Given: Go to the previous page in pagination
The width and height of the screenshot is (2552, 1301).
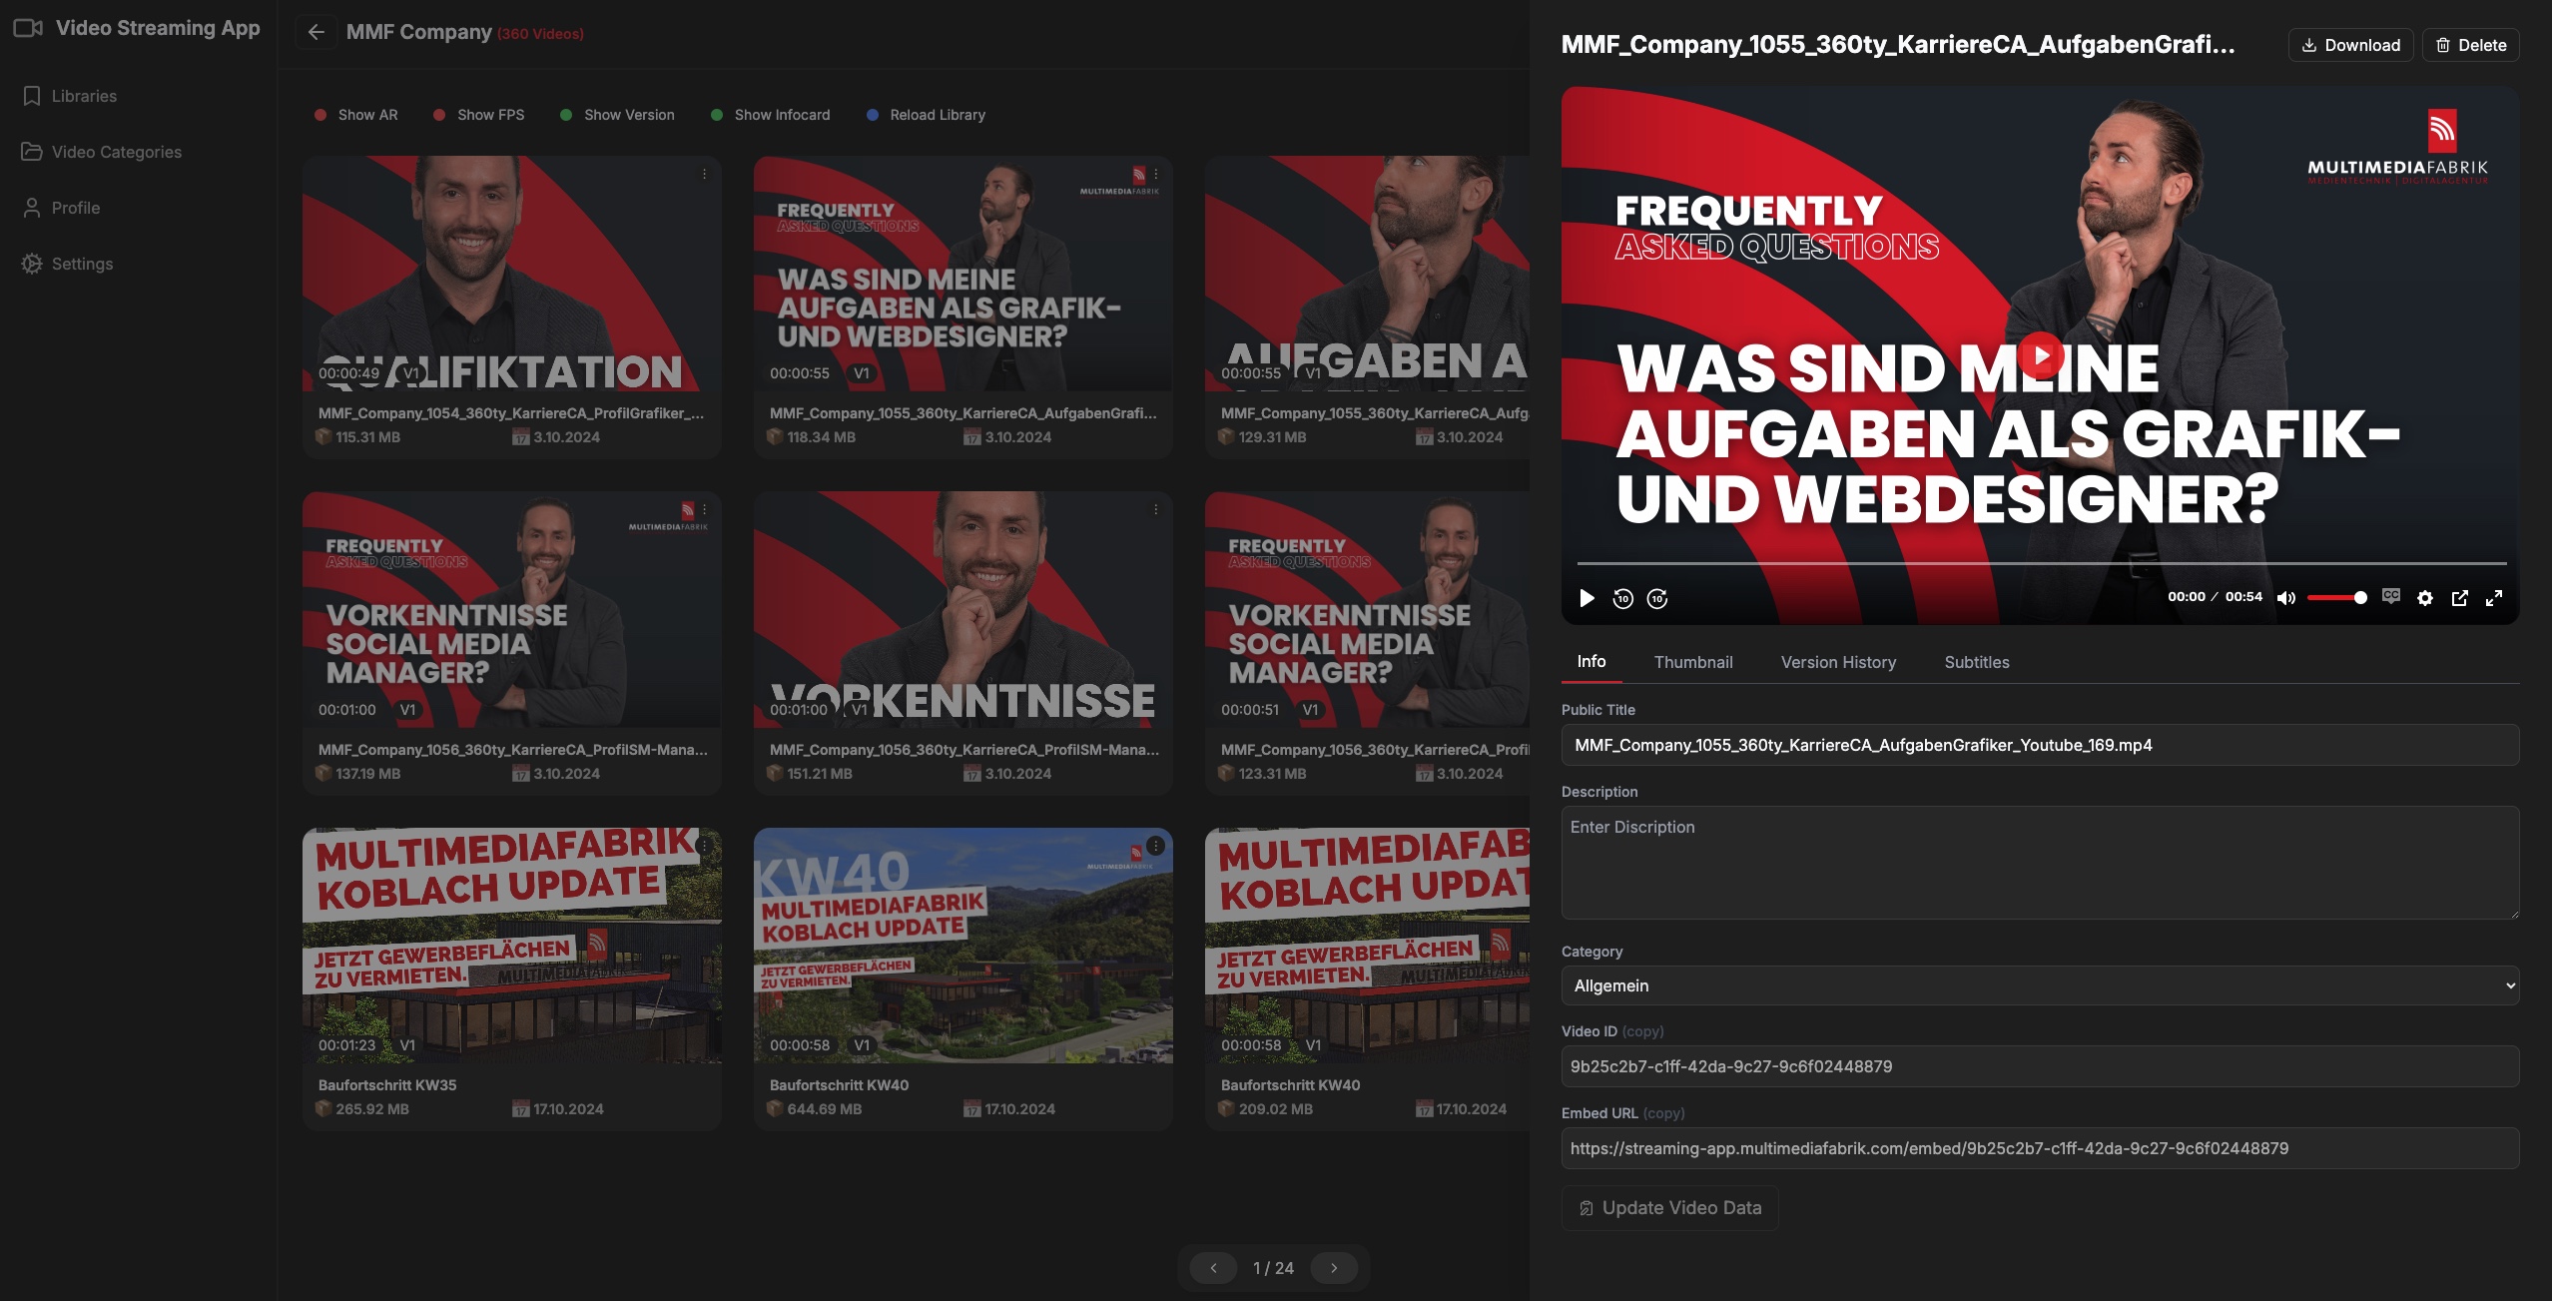Looking at the screenshot, I should coord(1213,1268).
